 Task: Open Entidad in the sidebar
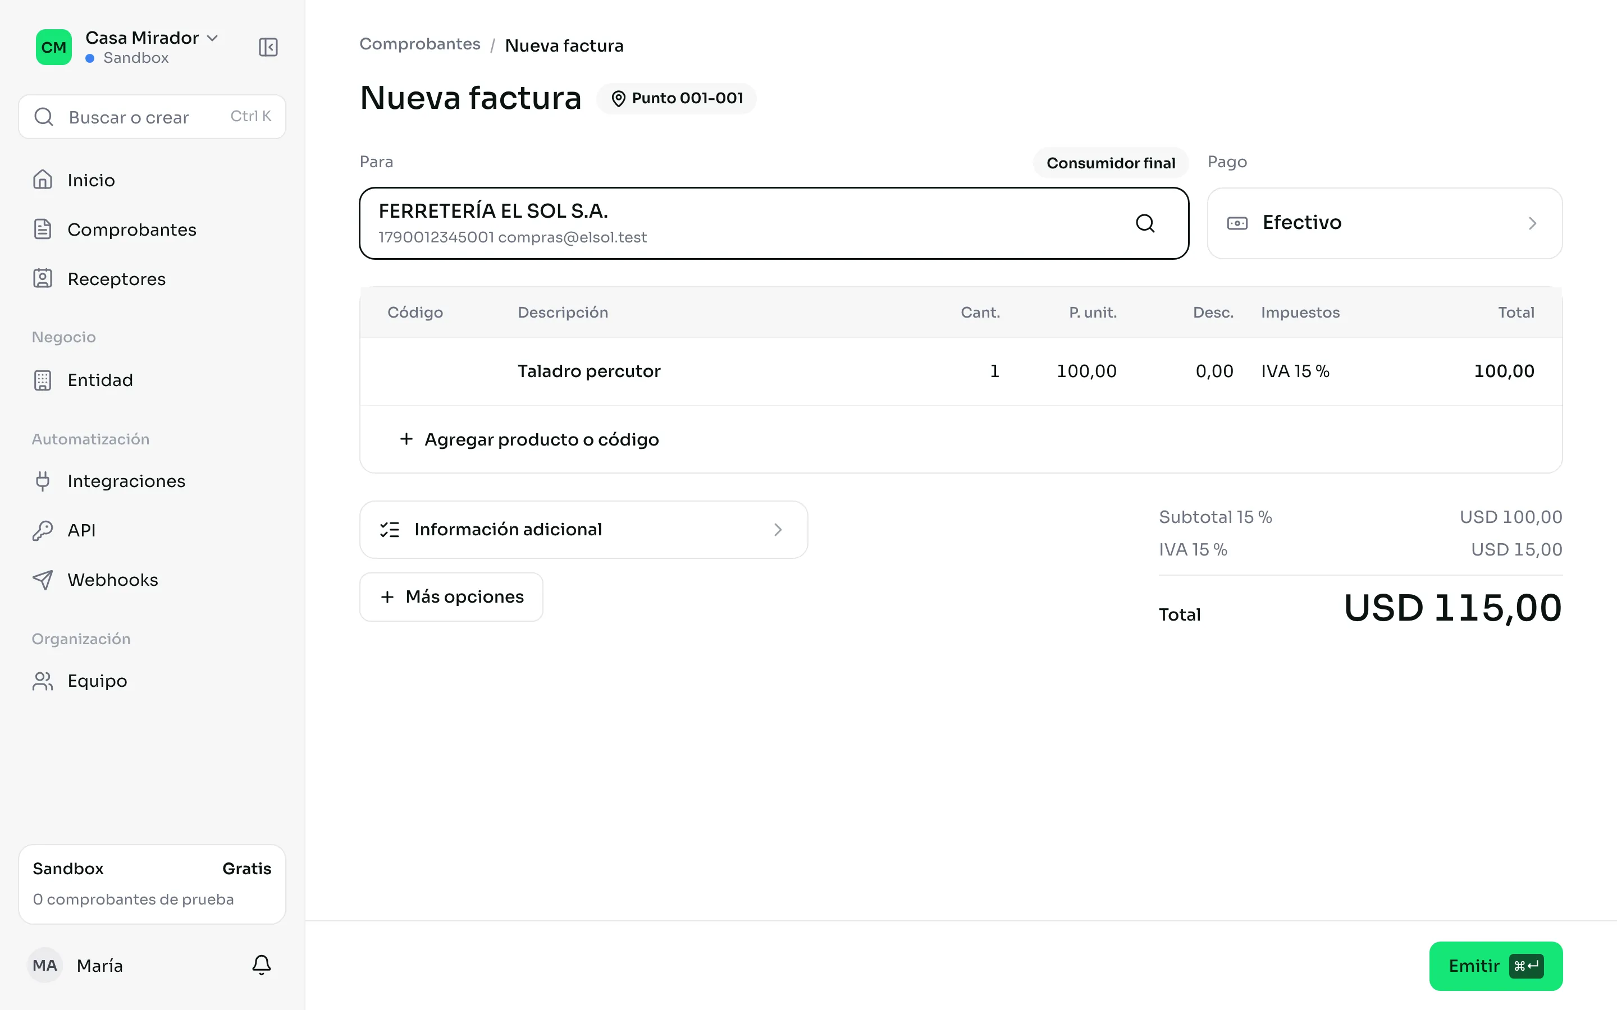152,380
